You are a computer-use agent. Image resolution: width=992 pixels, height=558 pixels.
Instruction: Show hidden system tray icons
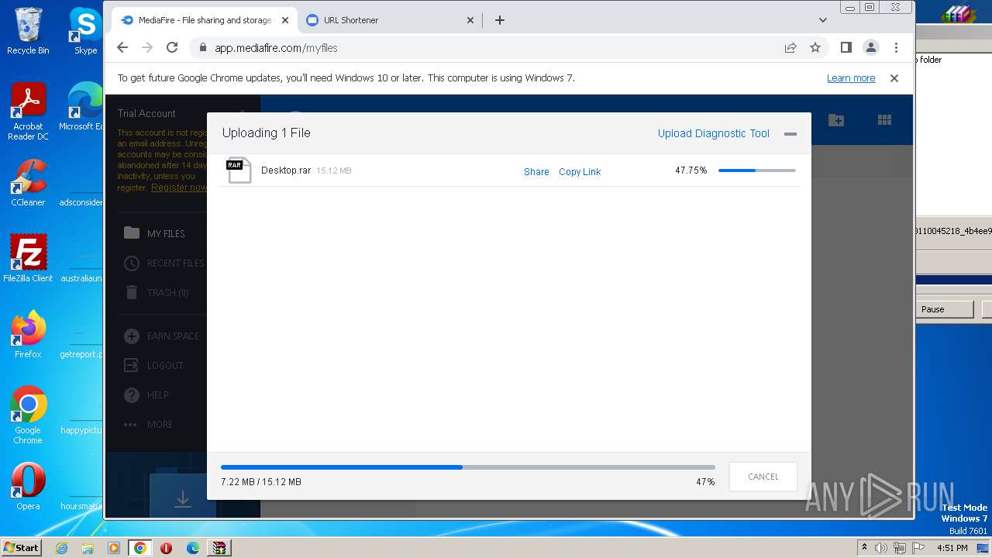864,547
